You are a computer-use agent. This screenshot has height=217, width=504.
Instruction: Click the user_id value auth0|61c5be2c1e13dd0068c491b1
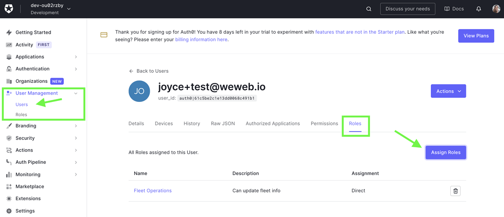(217, 99)
